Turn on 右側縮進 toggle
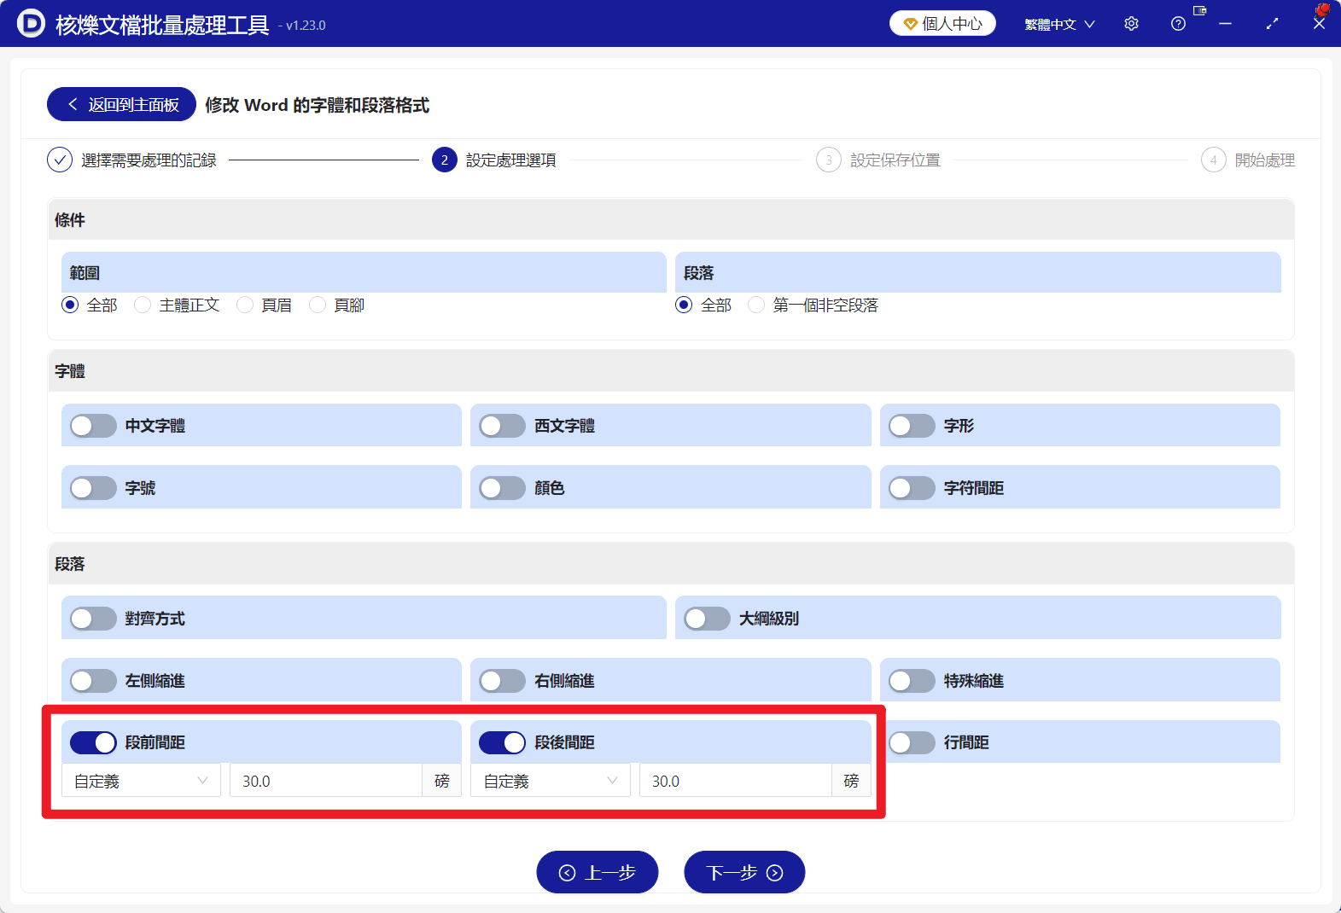This screenshot has width=1341, height=913. pos(503,681)
